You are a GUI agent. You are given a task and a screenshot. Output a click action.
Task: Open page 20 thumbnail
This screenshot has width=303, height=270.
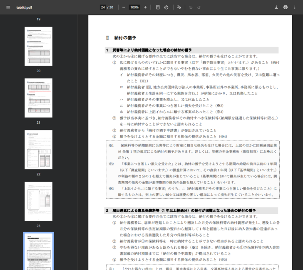(38, 46)
